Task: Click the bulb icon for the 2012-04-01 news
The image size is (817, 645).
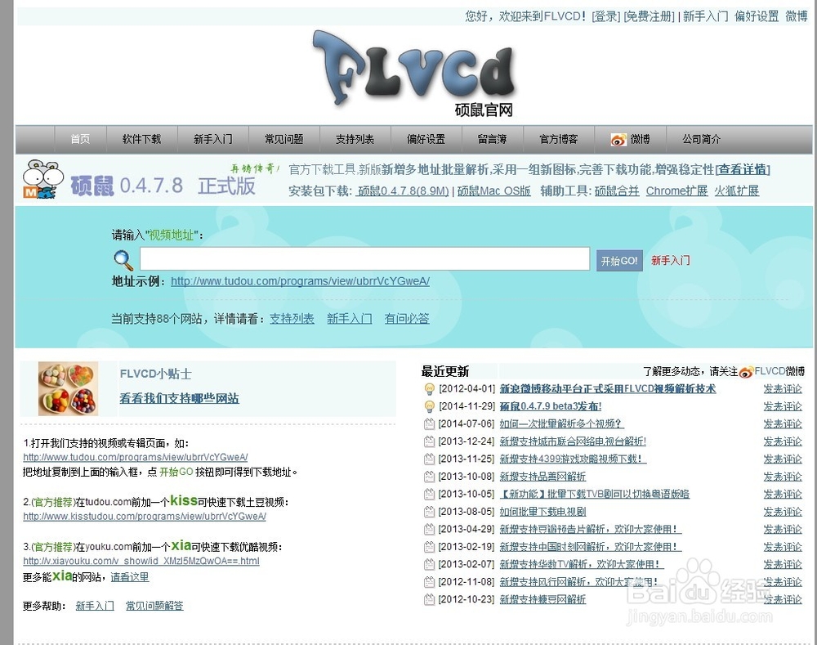Action: point(430,388)
